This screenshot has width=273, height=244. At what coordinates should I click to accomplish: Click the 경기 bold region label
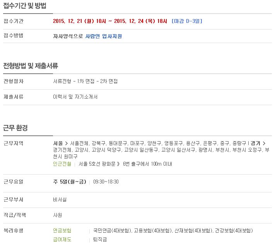pos(256,144)
